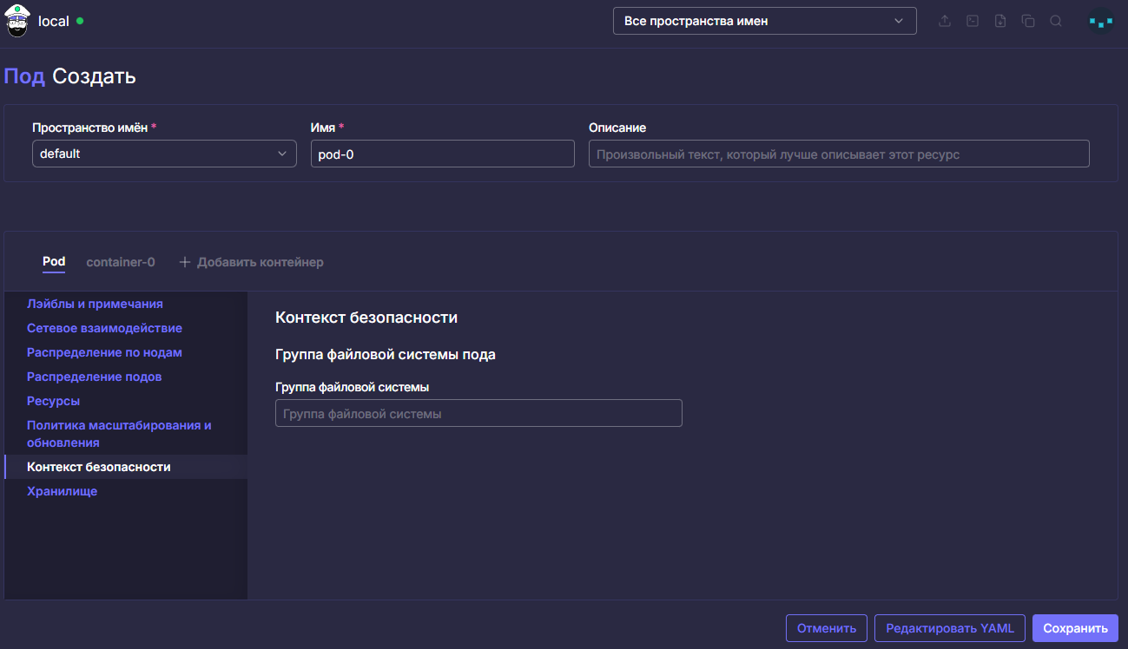
Task: Click the Группа файловой системы пода subheading
Action: tap(386, 354)
